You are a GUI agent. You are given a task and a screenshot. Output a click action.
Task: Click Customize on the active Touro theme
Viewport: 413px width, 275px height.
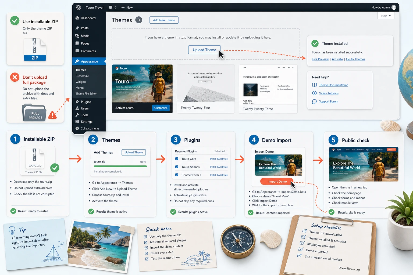tap(161, 108)
